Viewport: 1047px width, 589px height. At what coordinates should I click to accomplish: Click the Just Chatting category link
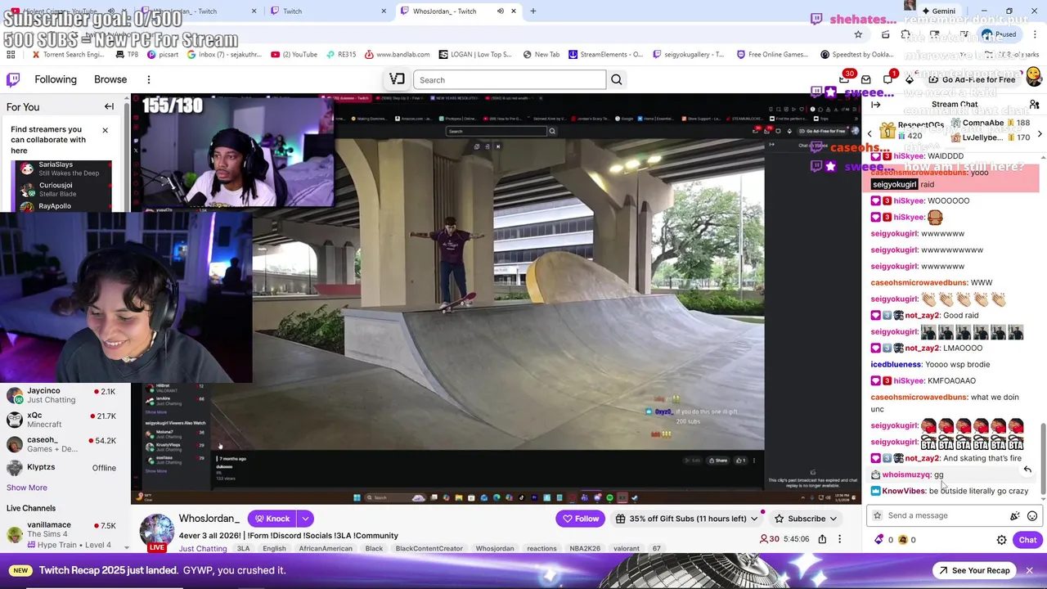coord(203,549)
